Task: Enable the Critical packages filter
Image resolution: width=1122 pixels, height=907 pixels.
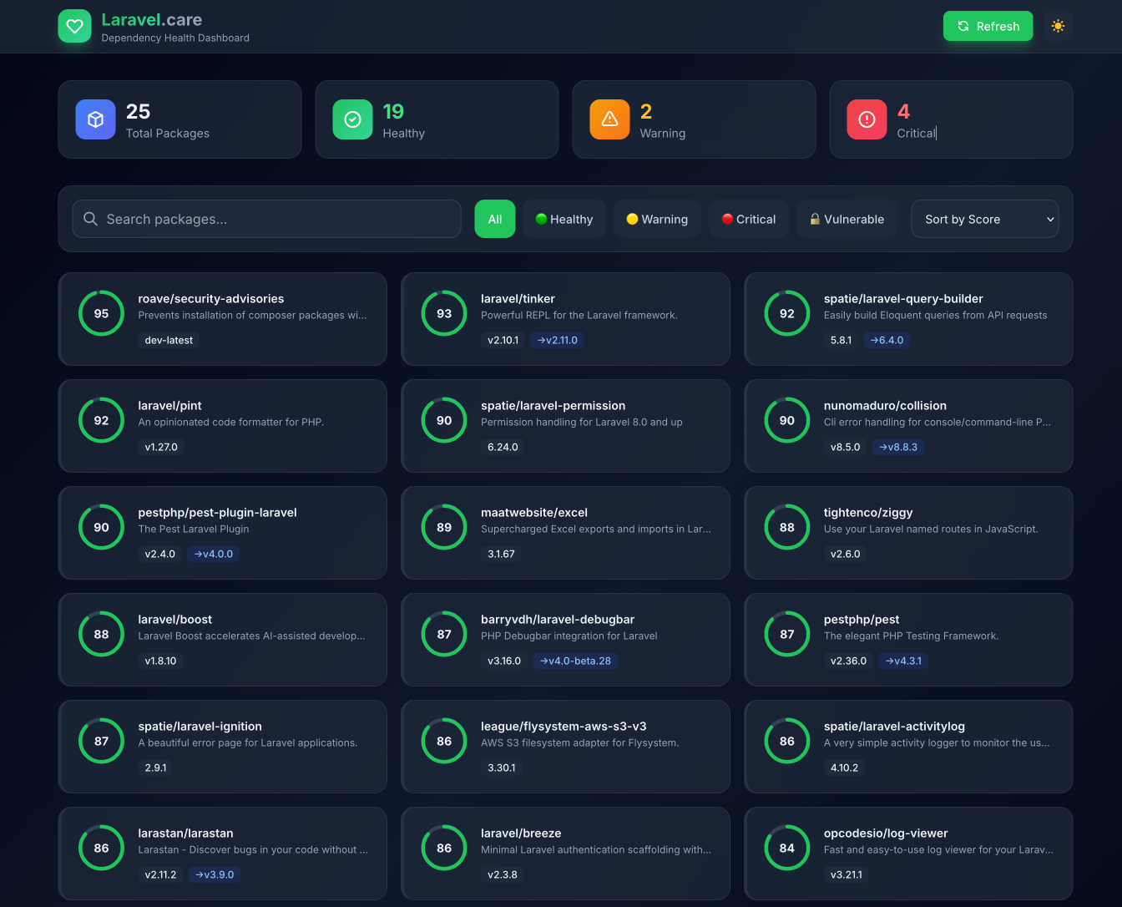Action: point(748,219)
